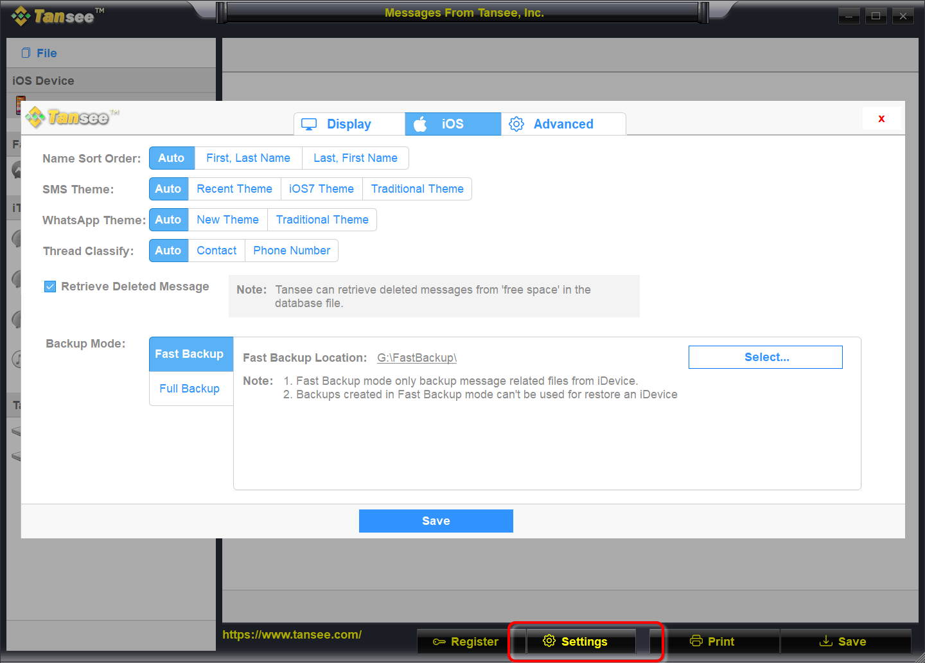Screen dimensions: 925x663
Task: Open the G:\FastBackup\ location link
Action: (417, 358)
